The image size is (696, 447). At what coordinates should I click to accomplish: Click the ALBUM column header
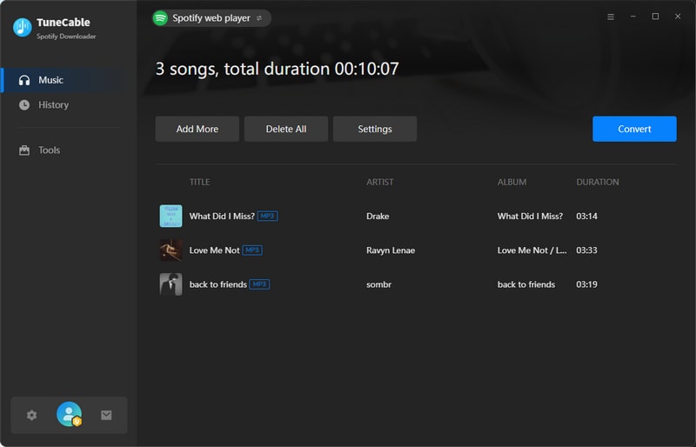[x=512, y=182]
